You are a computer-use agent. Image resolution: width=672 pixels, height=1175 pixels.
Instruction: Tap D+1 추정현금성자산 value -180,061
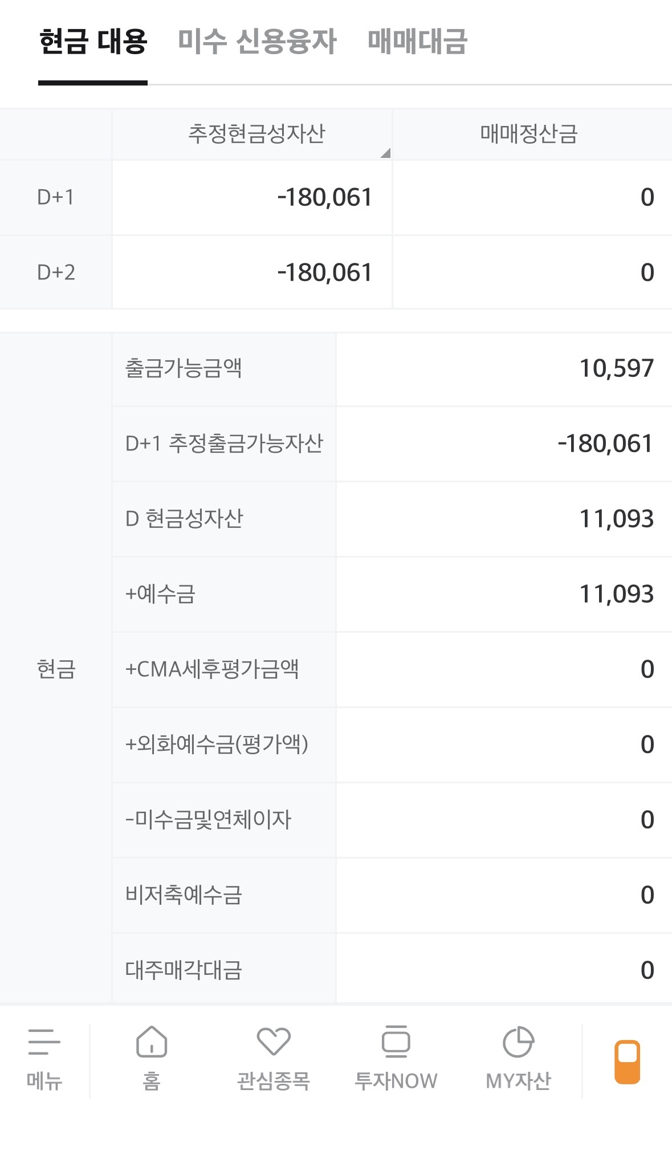[324, 197]
